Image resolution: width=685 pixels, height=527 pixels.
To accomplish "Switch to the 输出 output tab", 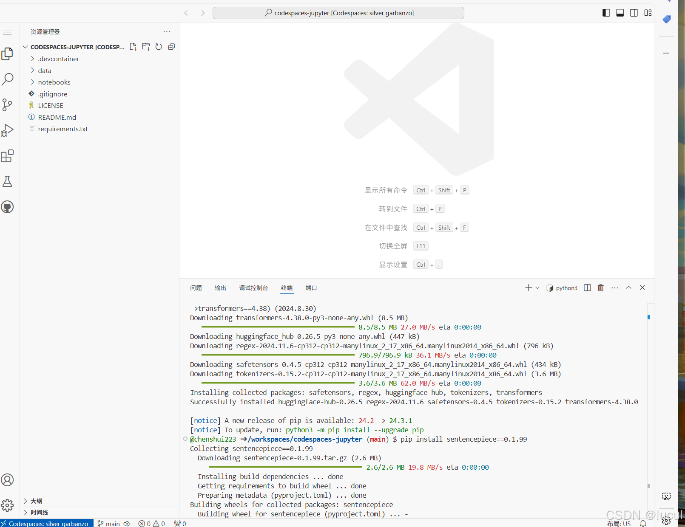I will tap(220, 288).
